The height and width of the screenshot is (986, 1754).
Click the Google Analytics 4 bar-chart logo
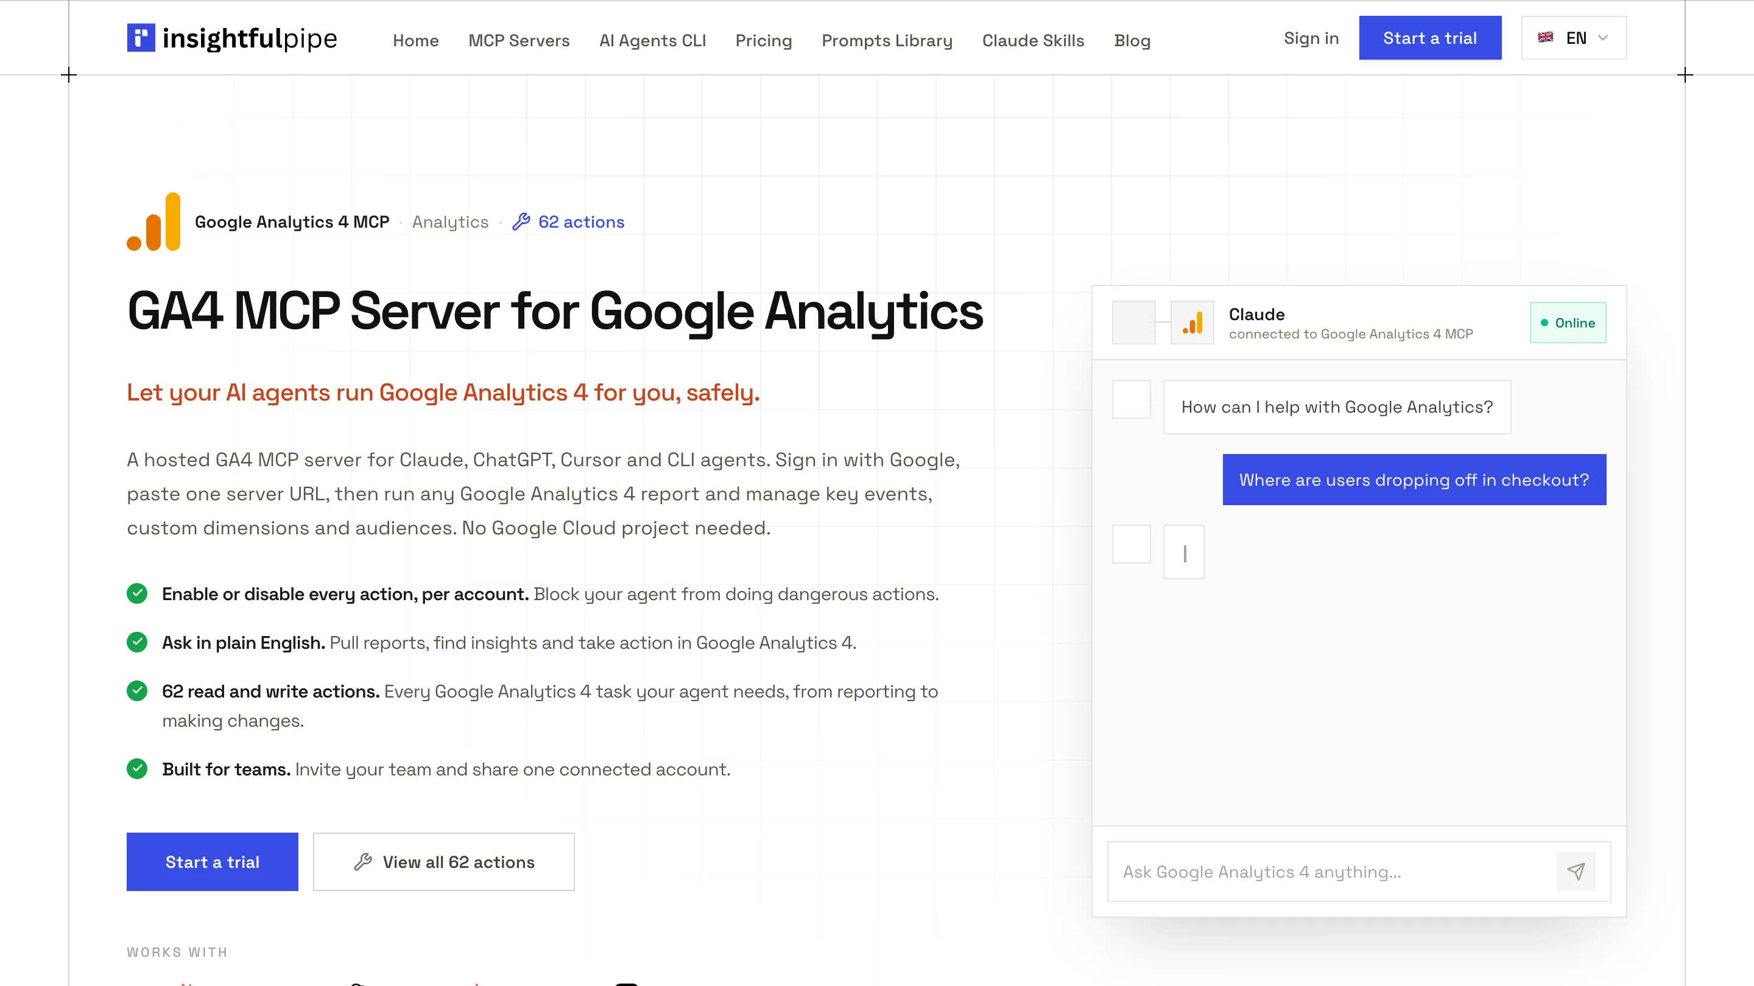[x=154, y=222]
